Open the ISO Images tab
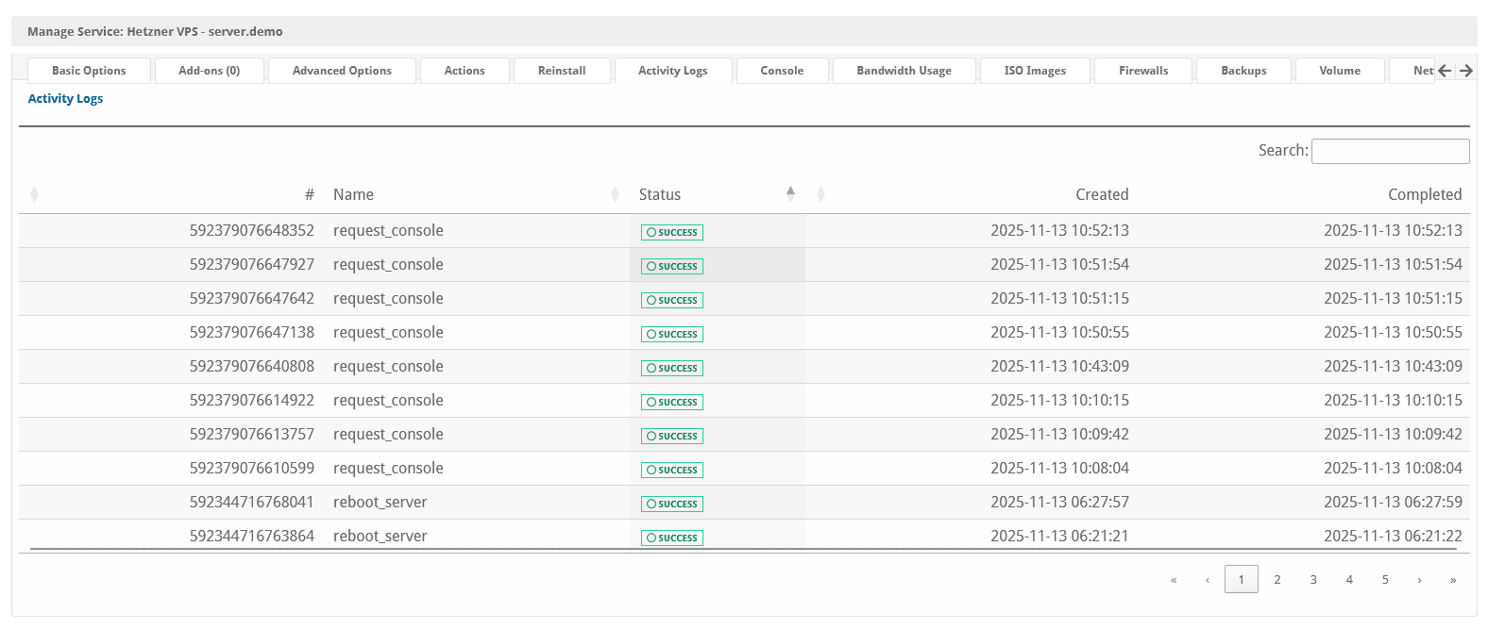This screenshot has width=1488, height=629. tap(1035, 71)
